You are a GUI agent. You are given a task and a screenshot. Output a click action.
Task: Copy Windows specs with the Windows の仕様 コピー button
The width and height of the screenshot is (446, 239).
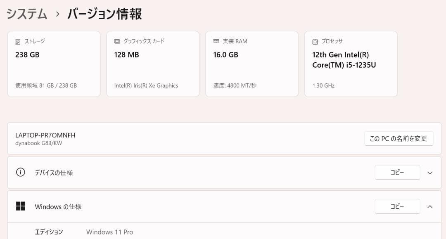click(x=397, y=206)
